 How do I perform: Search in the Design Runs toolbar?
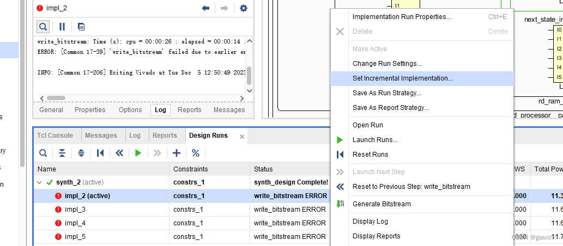pos(43,153)
